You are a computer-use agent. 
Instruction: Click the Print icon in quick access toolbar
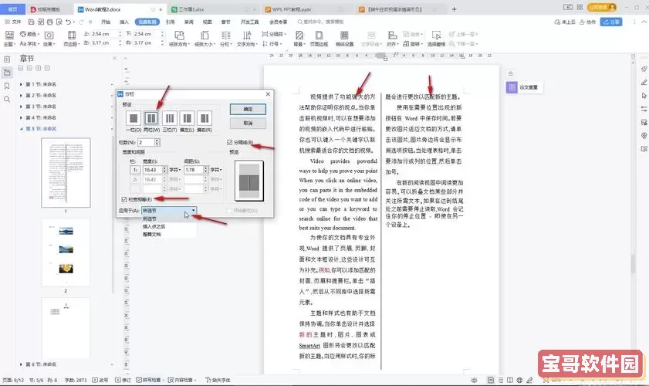(x=50, y=22)
